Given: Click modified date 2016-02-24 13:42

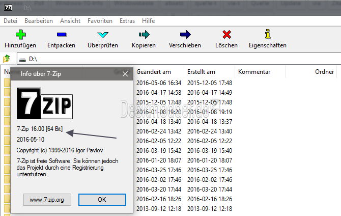Looking at the screenshot, I should click(x=159, y=131).
